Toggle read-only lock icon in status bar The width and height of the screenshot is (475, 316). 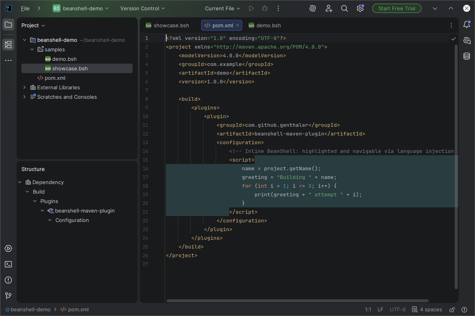click(x=453, y=310)
